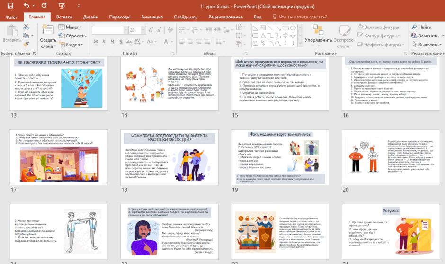This screenshot has width=445, height=264.
Task: Toggle strikethrough abc formatting
Action: tap(129, 42)
